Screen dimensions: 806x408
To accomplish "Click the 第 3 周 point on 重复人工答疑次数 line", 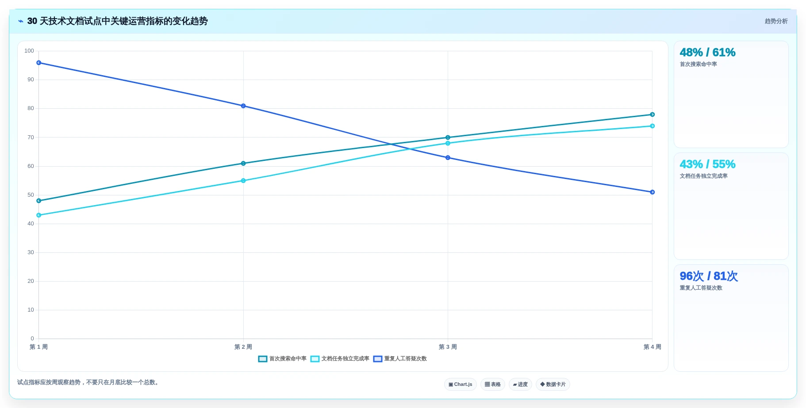I will 448,158.
